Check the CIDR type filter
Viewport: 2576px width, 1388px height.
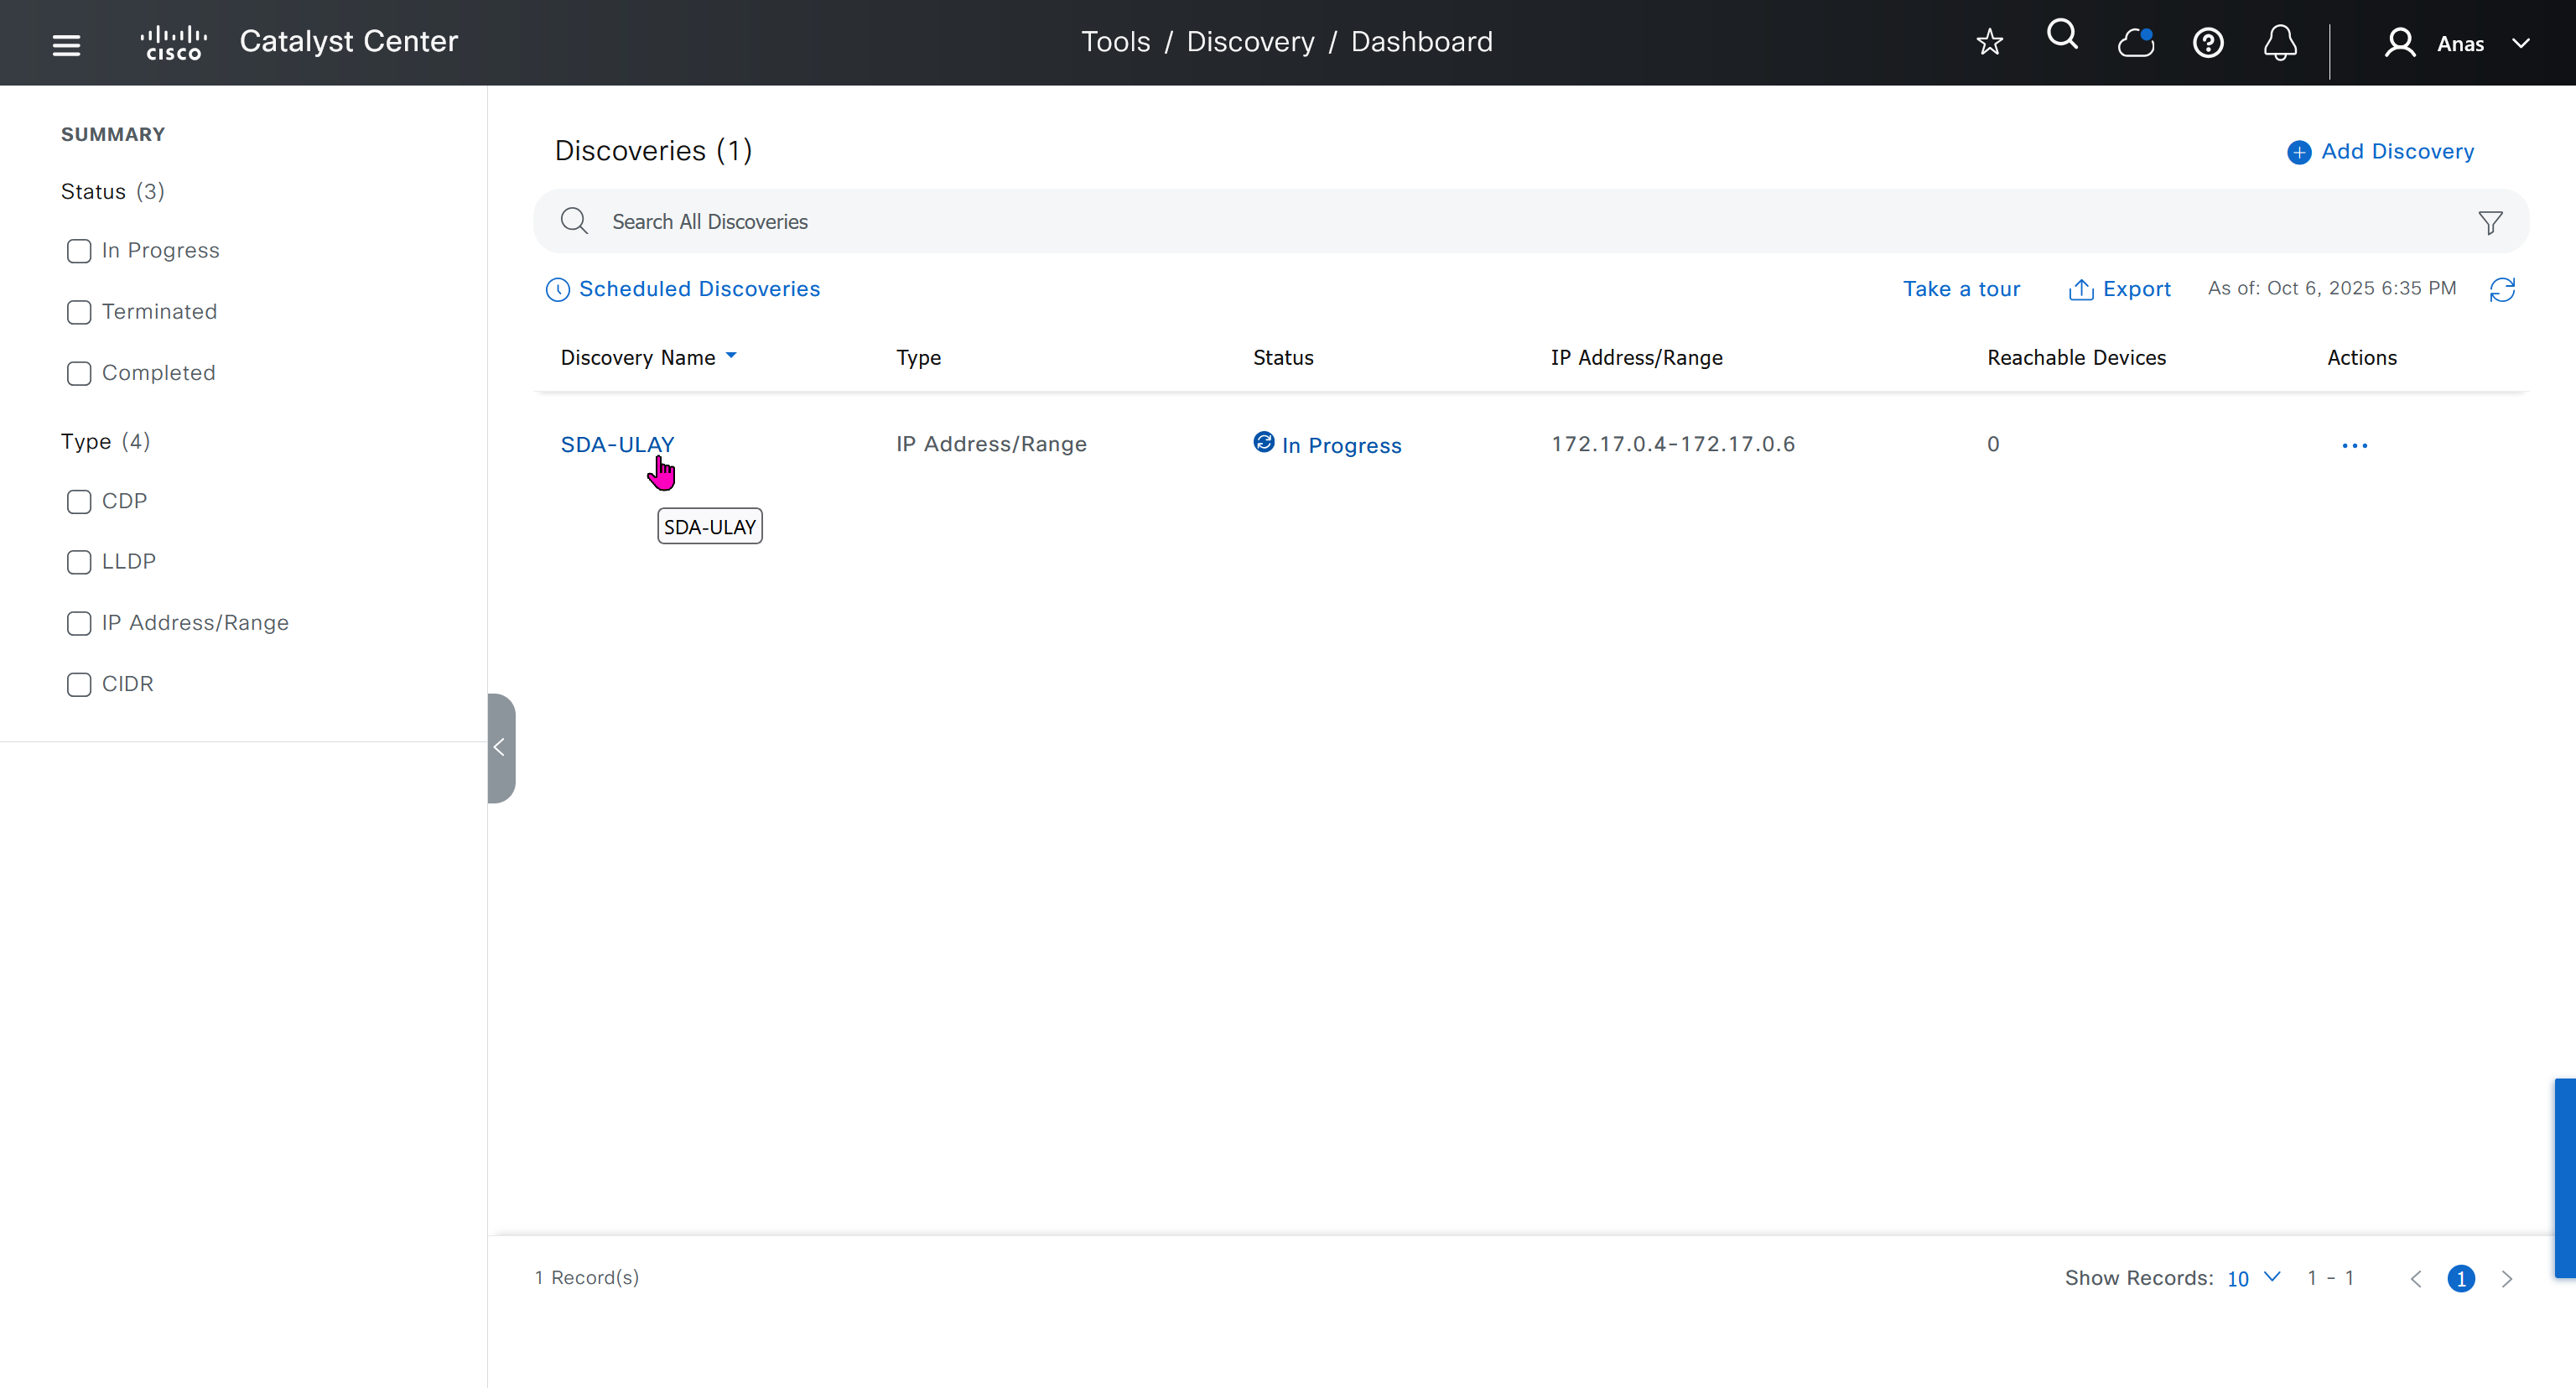(79, 684)
